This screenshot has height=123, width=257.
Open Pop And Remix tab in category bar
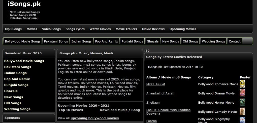click(x=107, y=41)
